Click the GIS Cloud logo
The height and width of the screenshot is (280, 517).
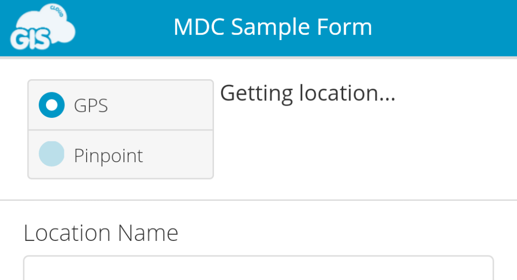(x=43, y=27)
